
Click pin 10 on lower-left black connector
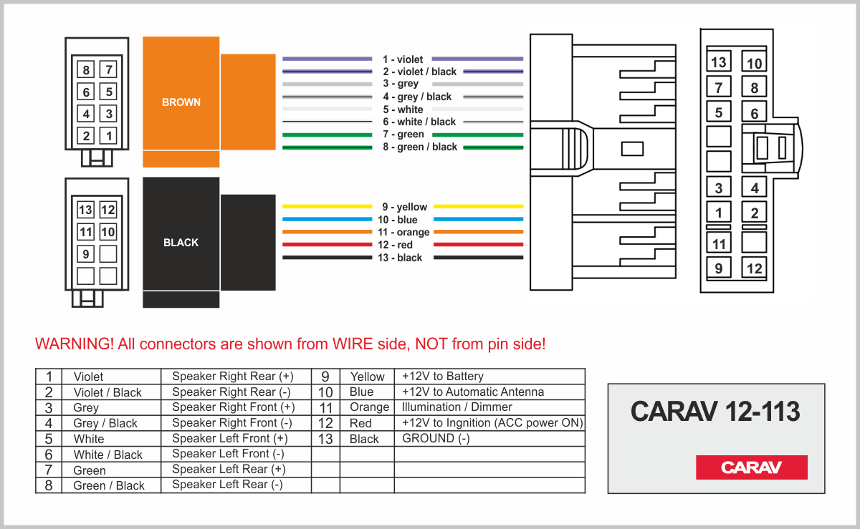click(x=108, y=232)
